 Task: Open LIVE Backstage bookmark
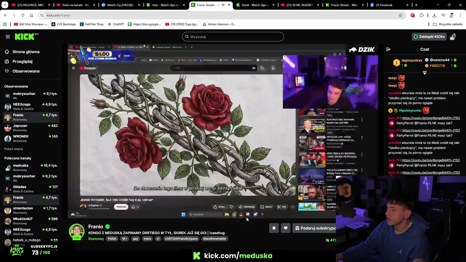tap(64, 24)
